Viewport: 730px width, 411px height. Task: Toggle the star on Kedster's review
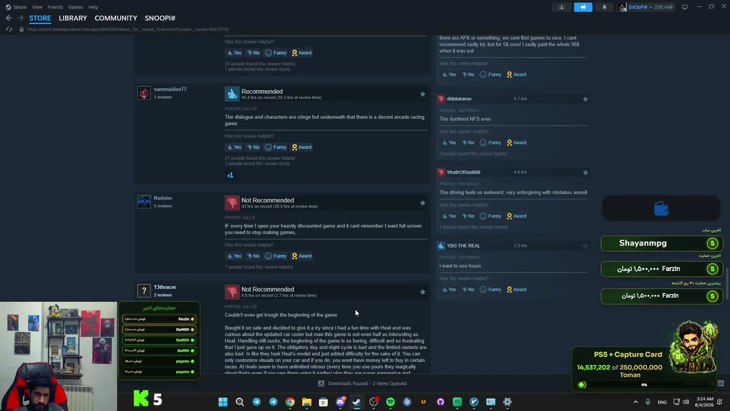pos(423,203)
